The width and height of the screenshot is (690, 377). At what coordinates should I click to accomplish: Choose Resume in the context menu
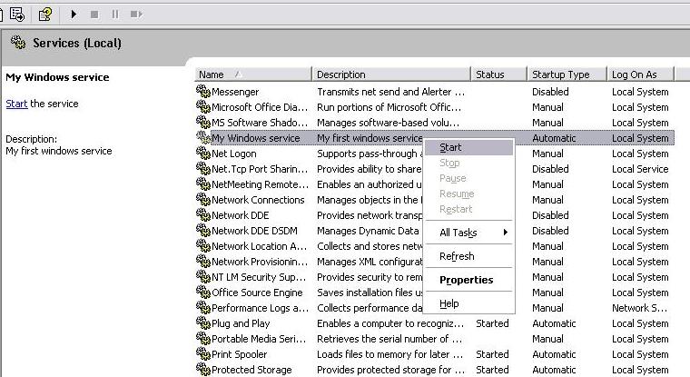pos(469,193)
